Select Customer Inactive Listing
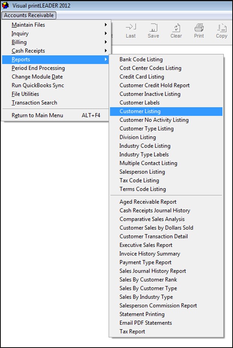This screenshot has width=233, height=348. click(x=166, y=94)
